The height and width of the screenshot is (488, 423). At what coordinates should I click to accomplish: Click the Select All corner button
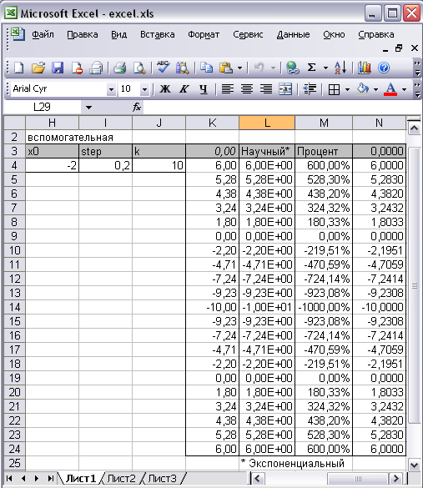pyautogui.click(x=14, y=123)
